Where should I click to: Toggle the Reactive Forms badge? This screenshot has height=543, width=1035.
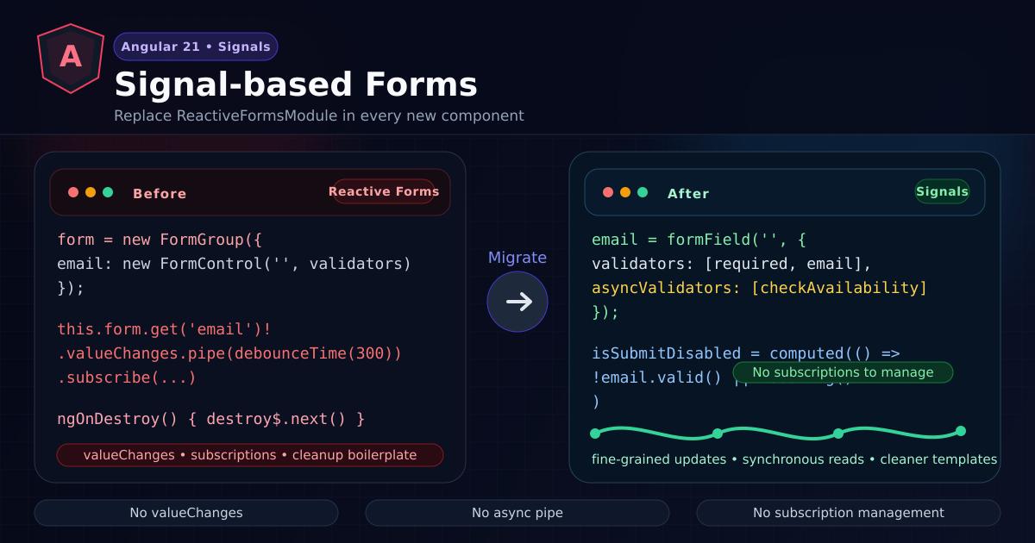385,191
